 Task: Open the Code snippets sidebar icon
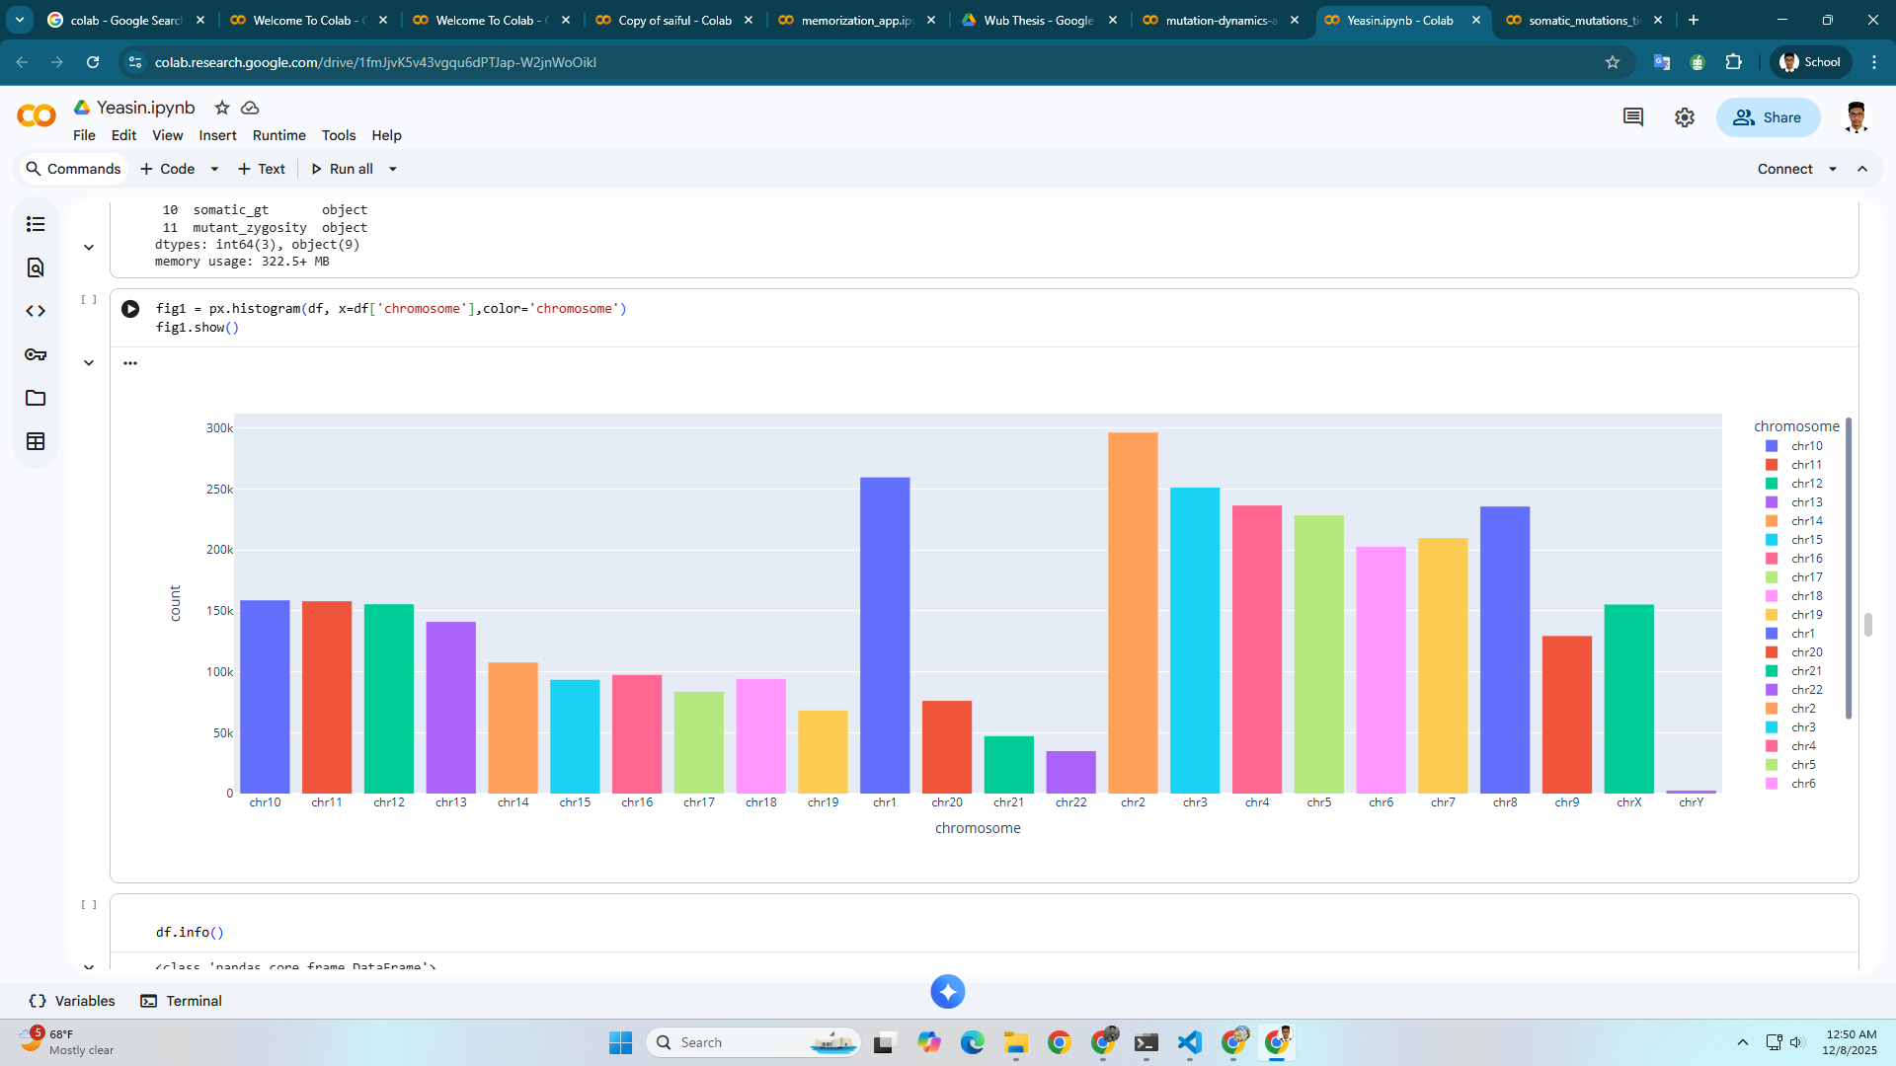[x=36, y=311]
